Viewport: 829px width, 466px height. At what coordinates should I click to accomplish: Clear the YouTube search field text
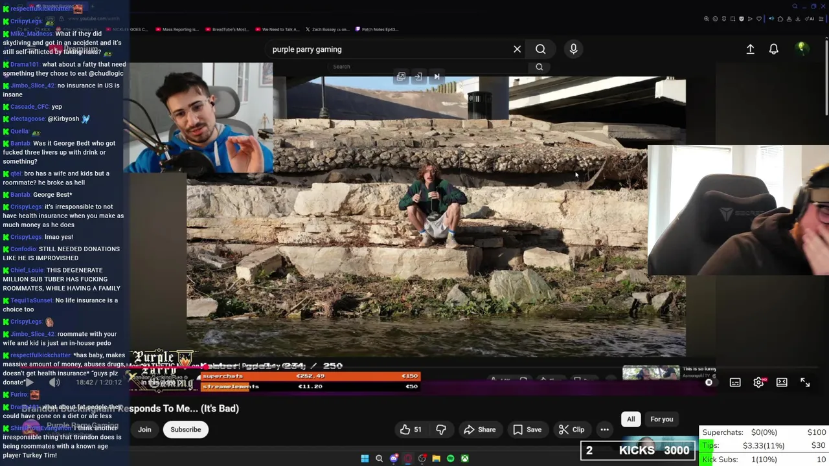(517, 49)
